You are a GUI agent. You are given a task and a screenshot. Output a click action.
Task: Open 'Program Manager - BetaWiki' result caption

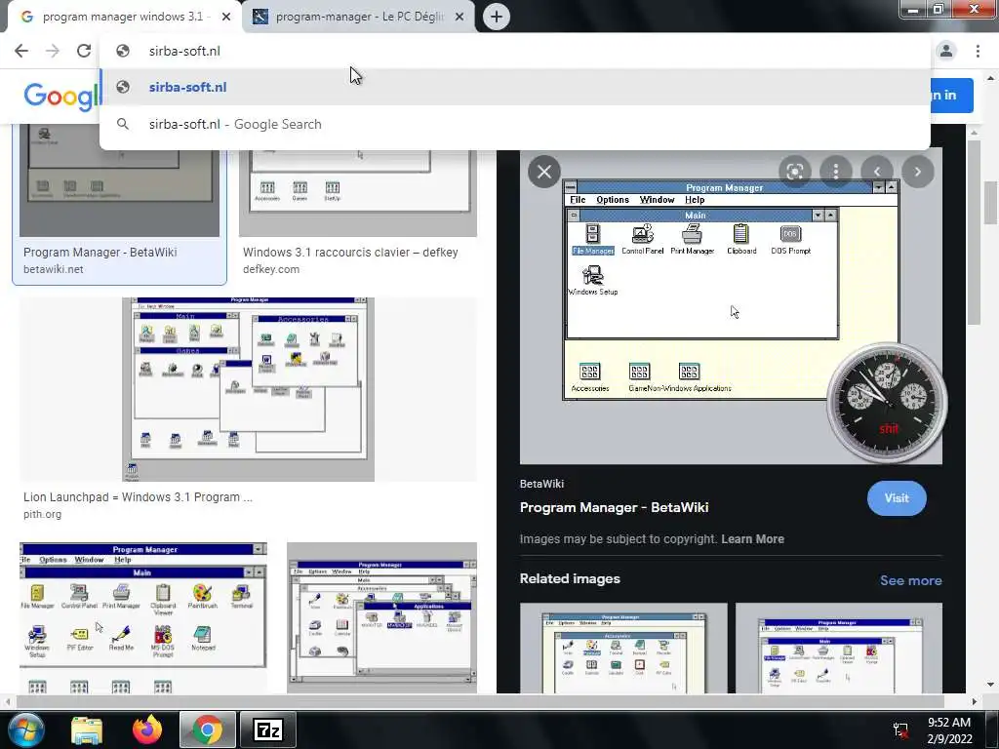click(x=100, y=253)
